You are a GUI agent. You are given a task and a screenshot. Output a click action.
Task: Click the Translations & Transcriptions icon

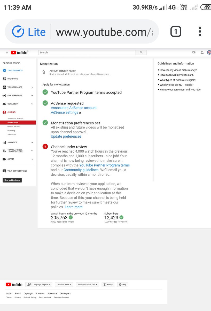click(4, 151)
